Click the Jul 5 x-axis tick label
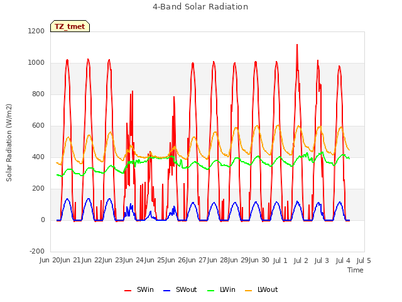 point(364,260)
